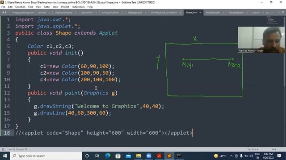
Task: Switch to the Myapplet.java tab
Action: [x=236, y=12]
